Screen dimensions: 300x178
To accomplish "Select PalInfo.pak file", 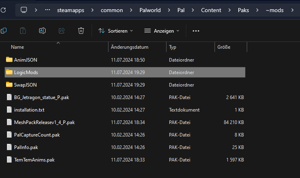I will coord(26,147).
